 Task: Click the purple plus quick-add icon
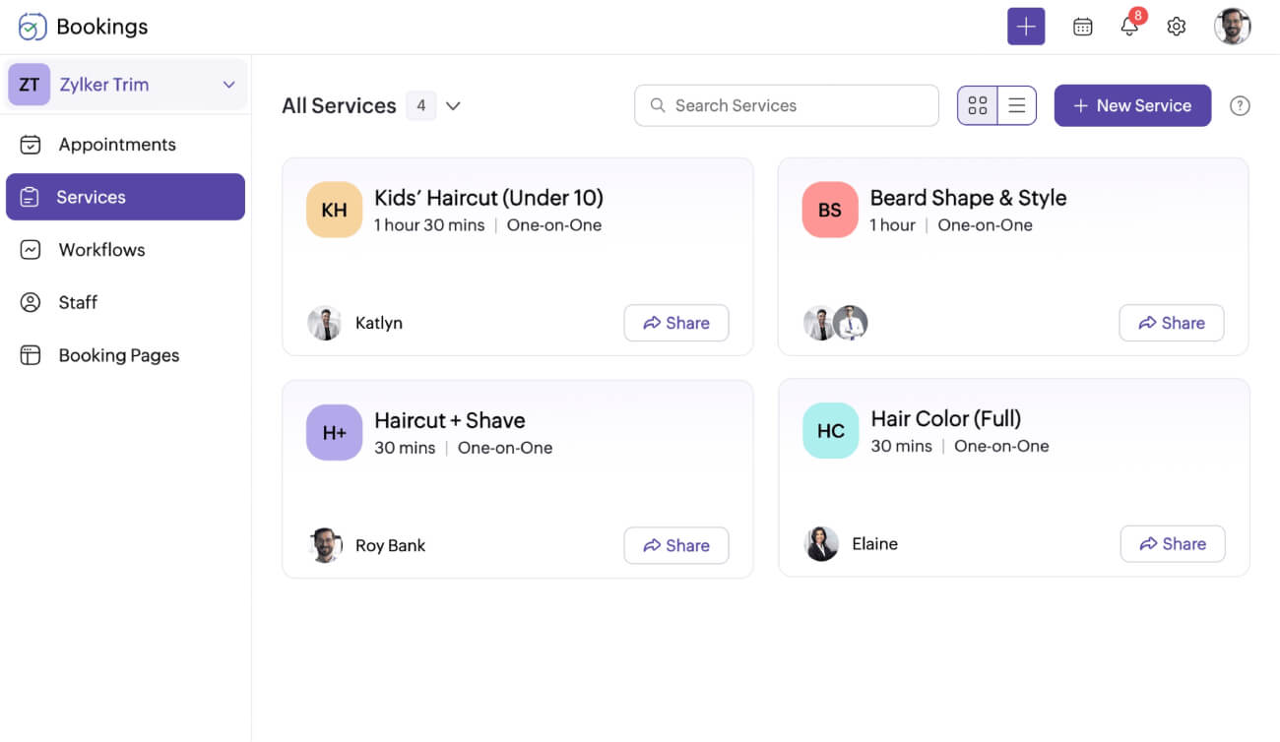pyautogui.click(x=1025, y=27)
